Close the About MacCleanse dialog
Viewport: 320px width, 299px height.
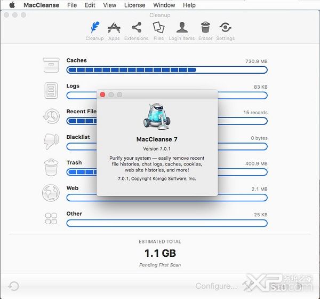(102, 95)
